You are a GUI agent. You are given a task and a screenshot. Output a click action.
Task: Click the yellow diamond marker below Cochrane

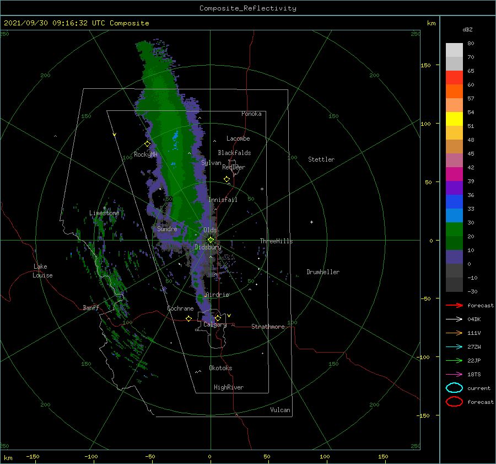pyautogui.click(x=188, y=318)
